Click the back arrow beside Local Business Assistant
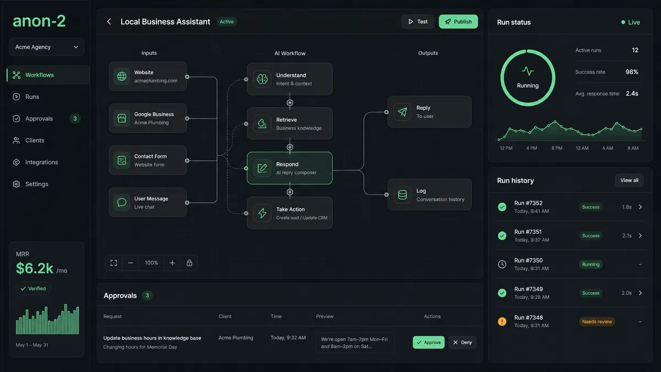 [109, 21]
